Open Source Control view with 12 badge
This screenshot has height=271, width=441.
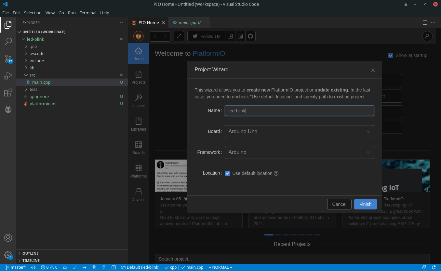pyautogui.click(x=8, y=59)
